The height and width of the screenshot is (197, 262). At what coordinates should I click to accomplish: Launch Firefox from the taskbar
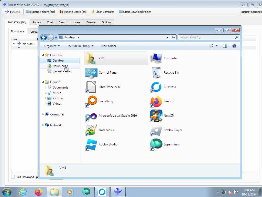pos(39,192)
